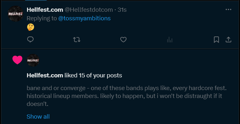The image size is (240, 124).
Task: Reply to the Hellfest.com post
Action: point(30,40)
